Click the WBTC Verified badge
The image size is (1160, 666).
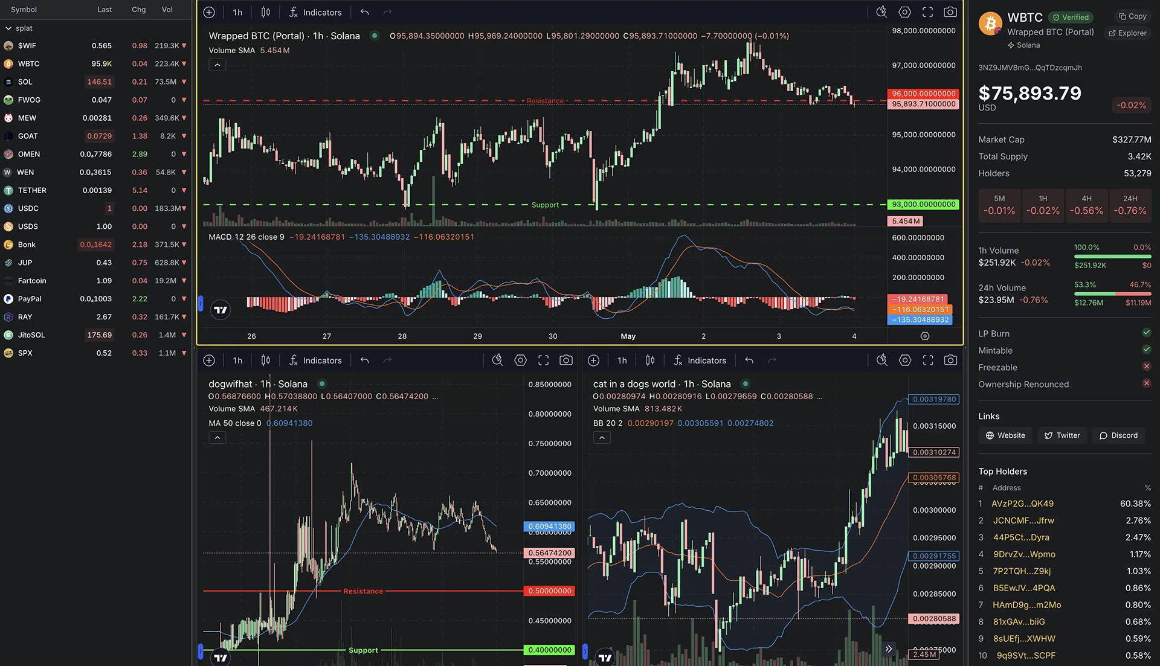click(1071, 18)
